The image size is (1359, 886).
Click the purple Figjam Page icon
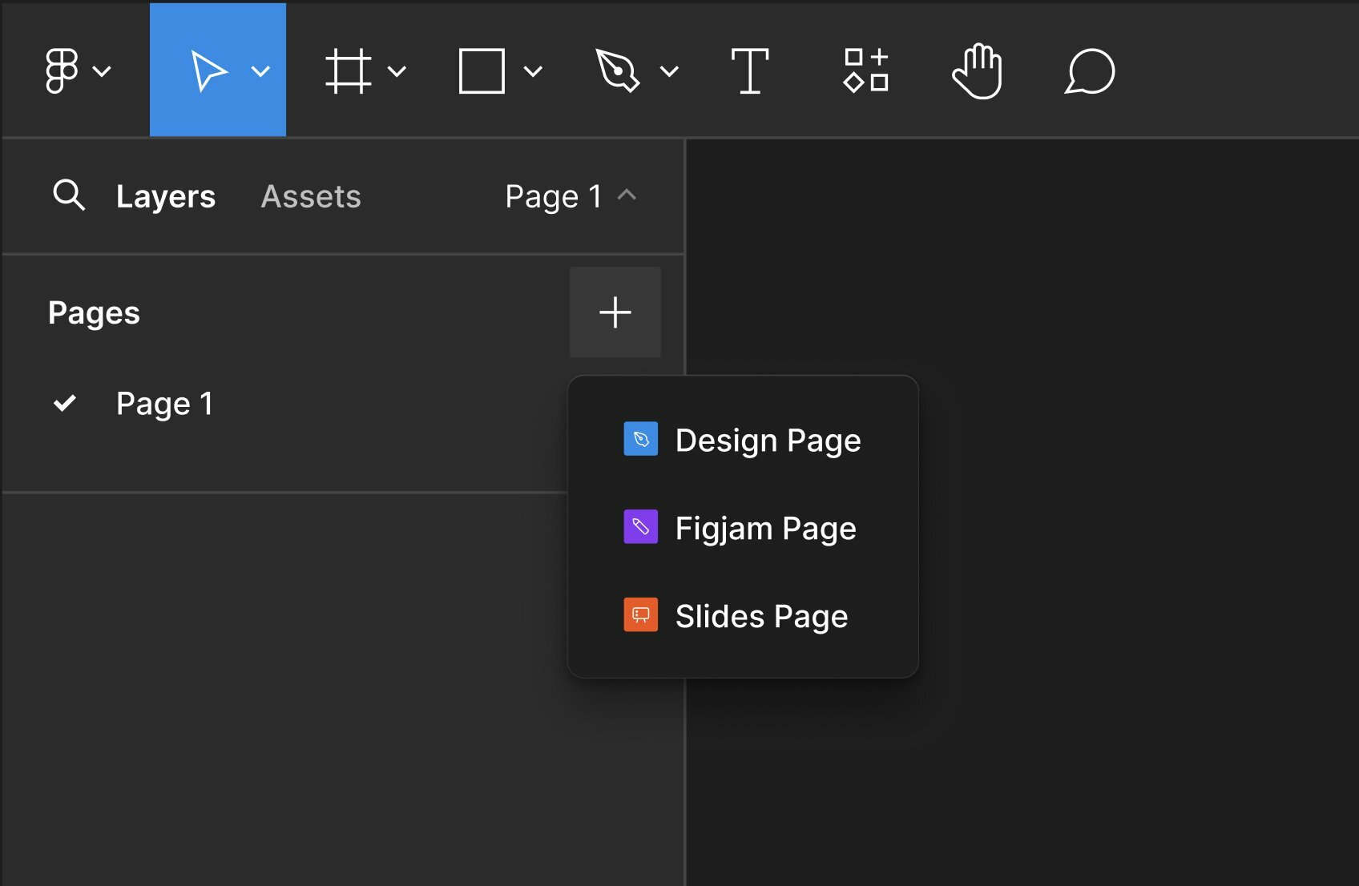point(641,527)
